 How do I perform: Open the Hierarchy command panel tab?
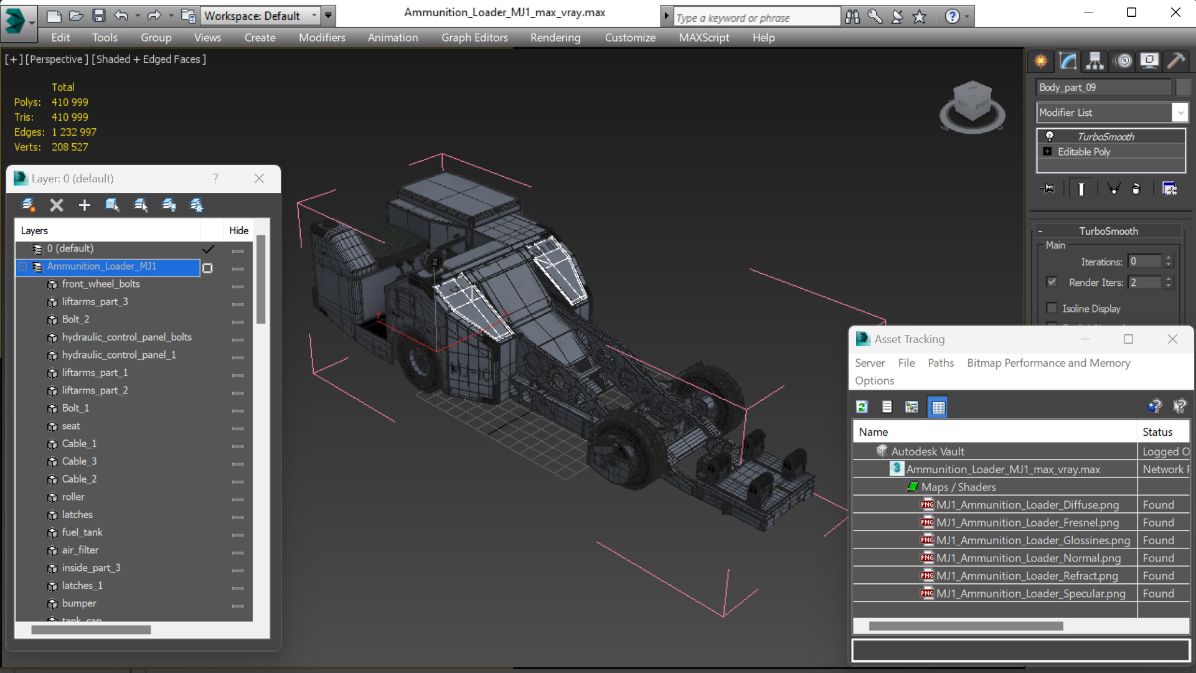tap(1095, 60)
